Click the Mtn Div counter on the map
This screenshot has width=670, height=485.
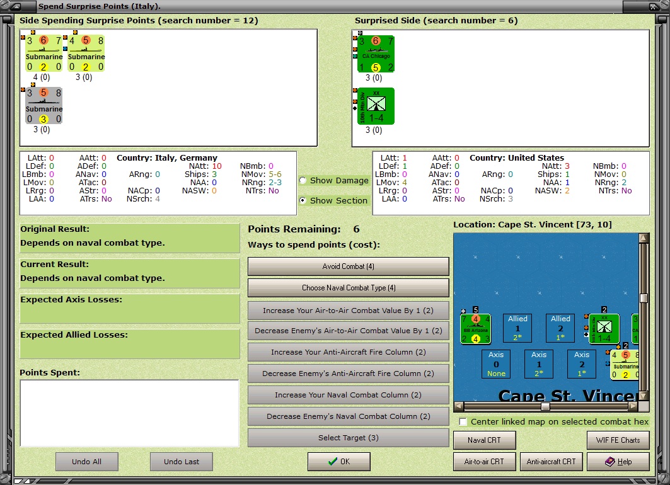pyautogui.click(x=604, y=329)
